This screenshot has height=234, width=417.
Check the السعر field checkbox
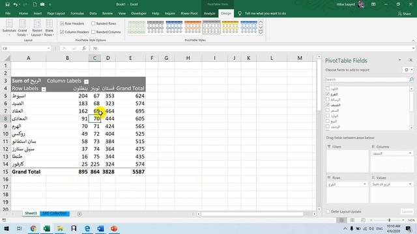point(328,110)
